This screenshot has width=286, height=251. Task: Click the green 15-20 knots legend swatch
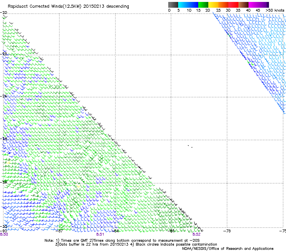(203, 5)
